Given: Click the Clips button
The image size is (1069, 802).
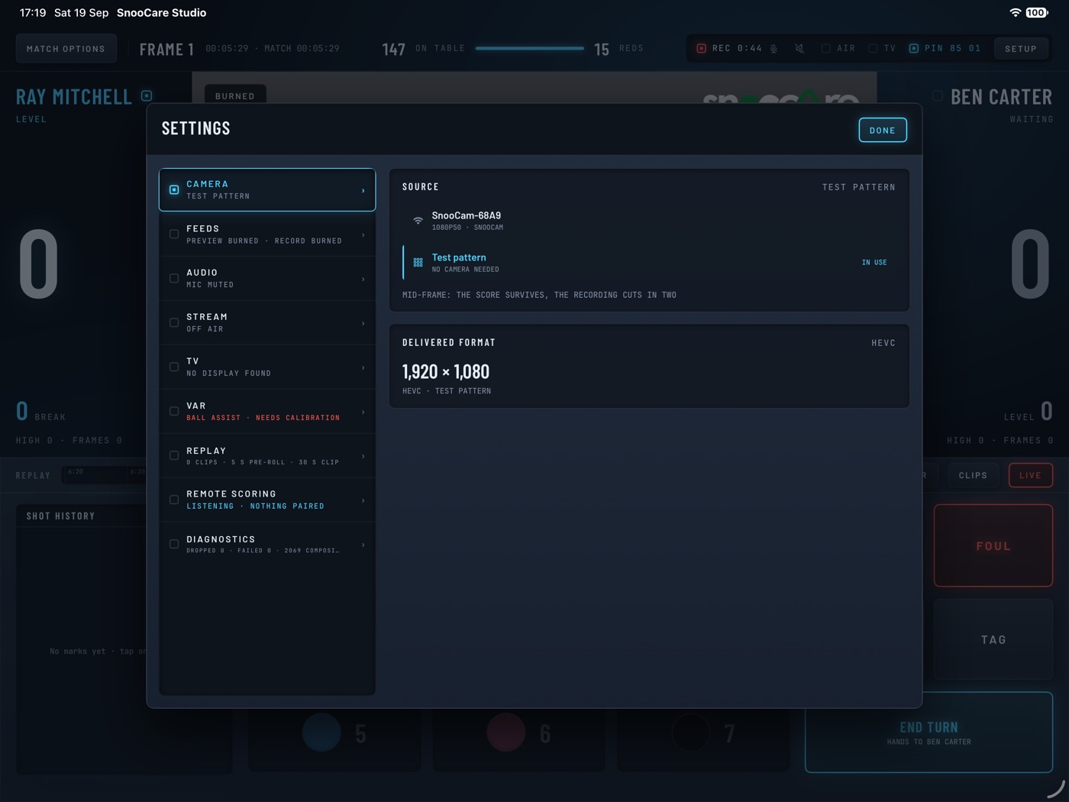Looking at the screenshot, I should [x=973, y=475].
